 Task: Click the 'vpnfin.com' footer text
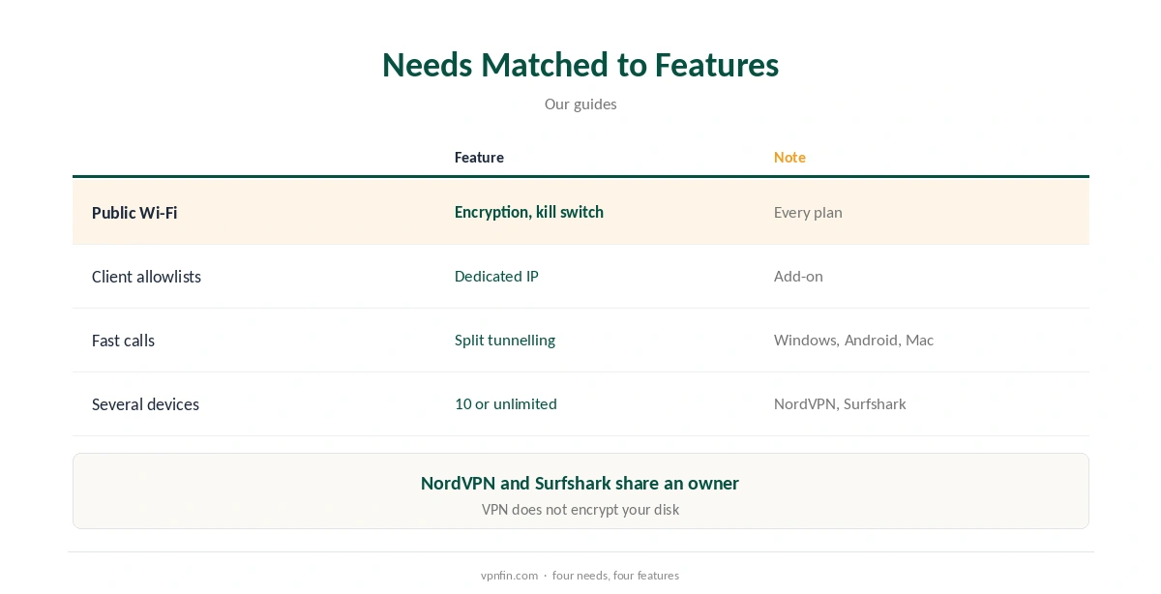(x=509, y=576)
